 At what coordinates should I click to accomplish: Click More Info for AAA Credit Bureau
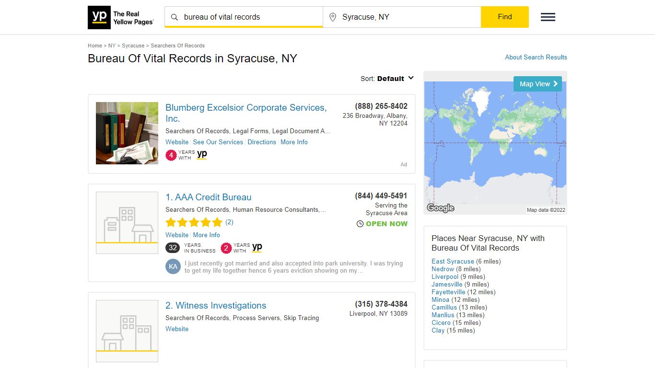(x=206, y=235)
